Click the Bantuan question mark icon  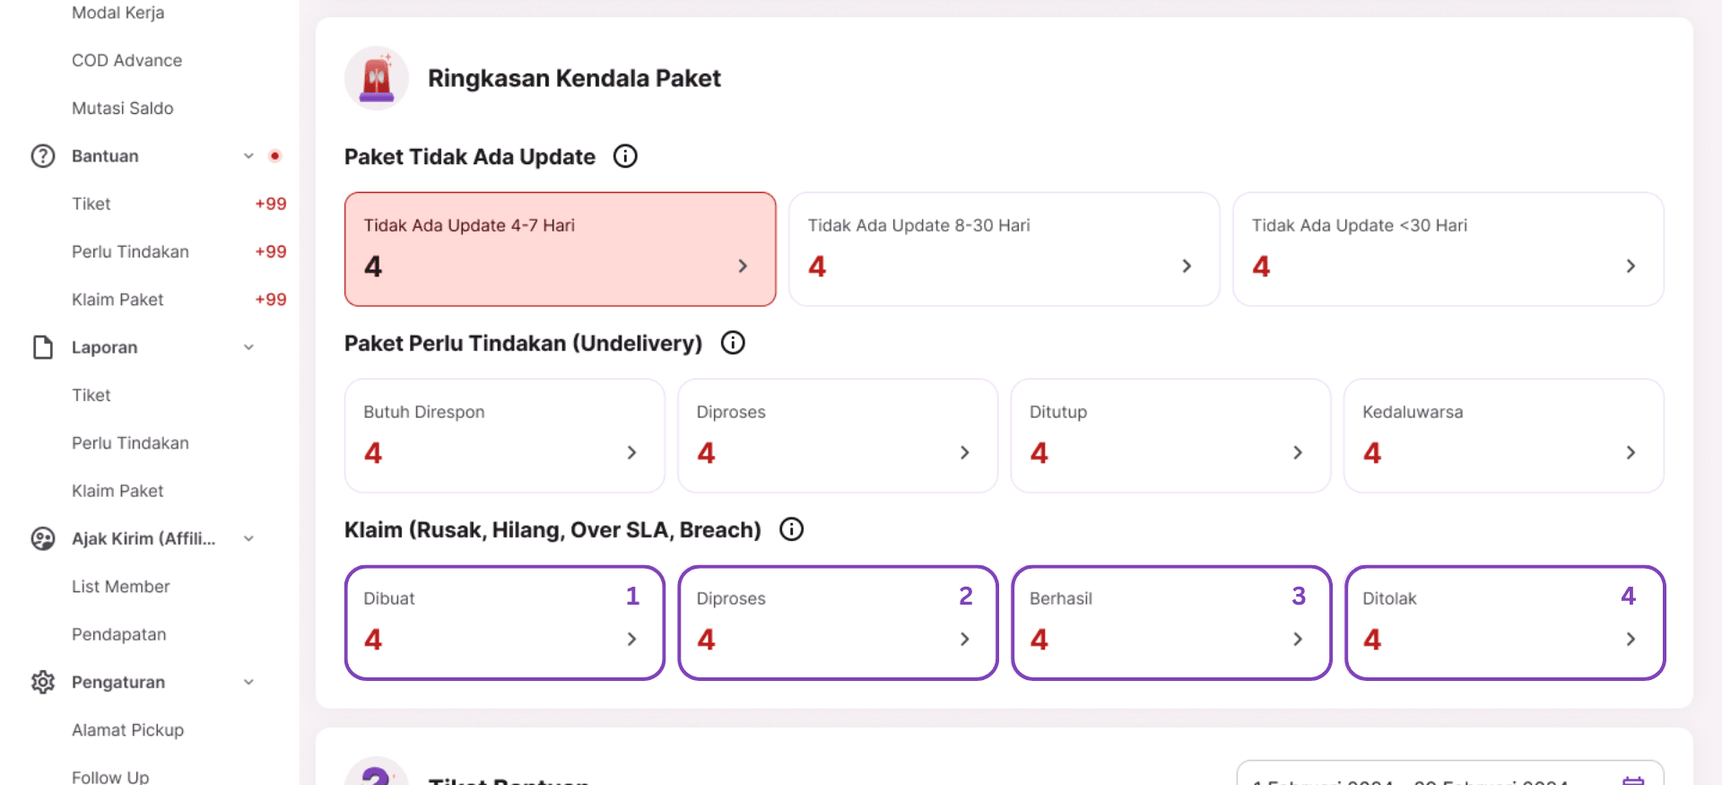(x=43, y=156)
